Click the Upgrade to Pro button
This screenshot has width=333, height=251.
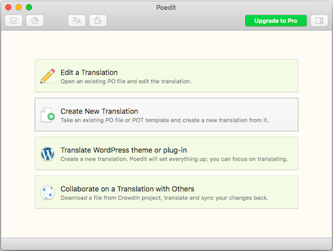pyautogui.click(x=276, y=21)
